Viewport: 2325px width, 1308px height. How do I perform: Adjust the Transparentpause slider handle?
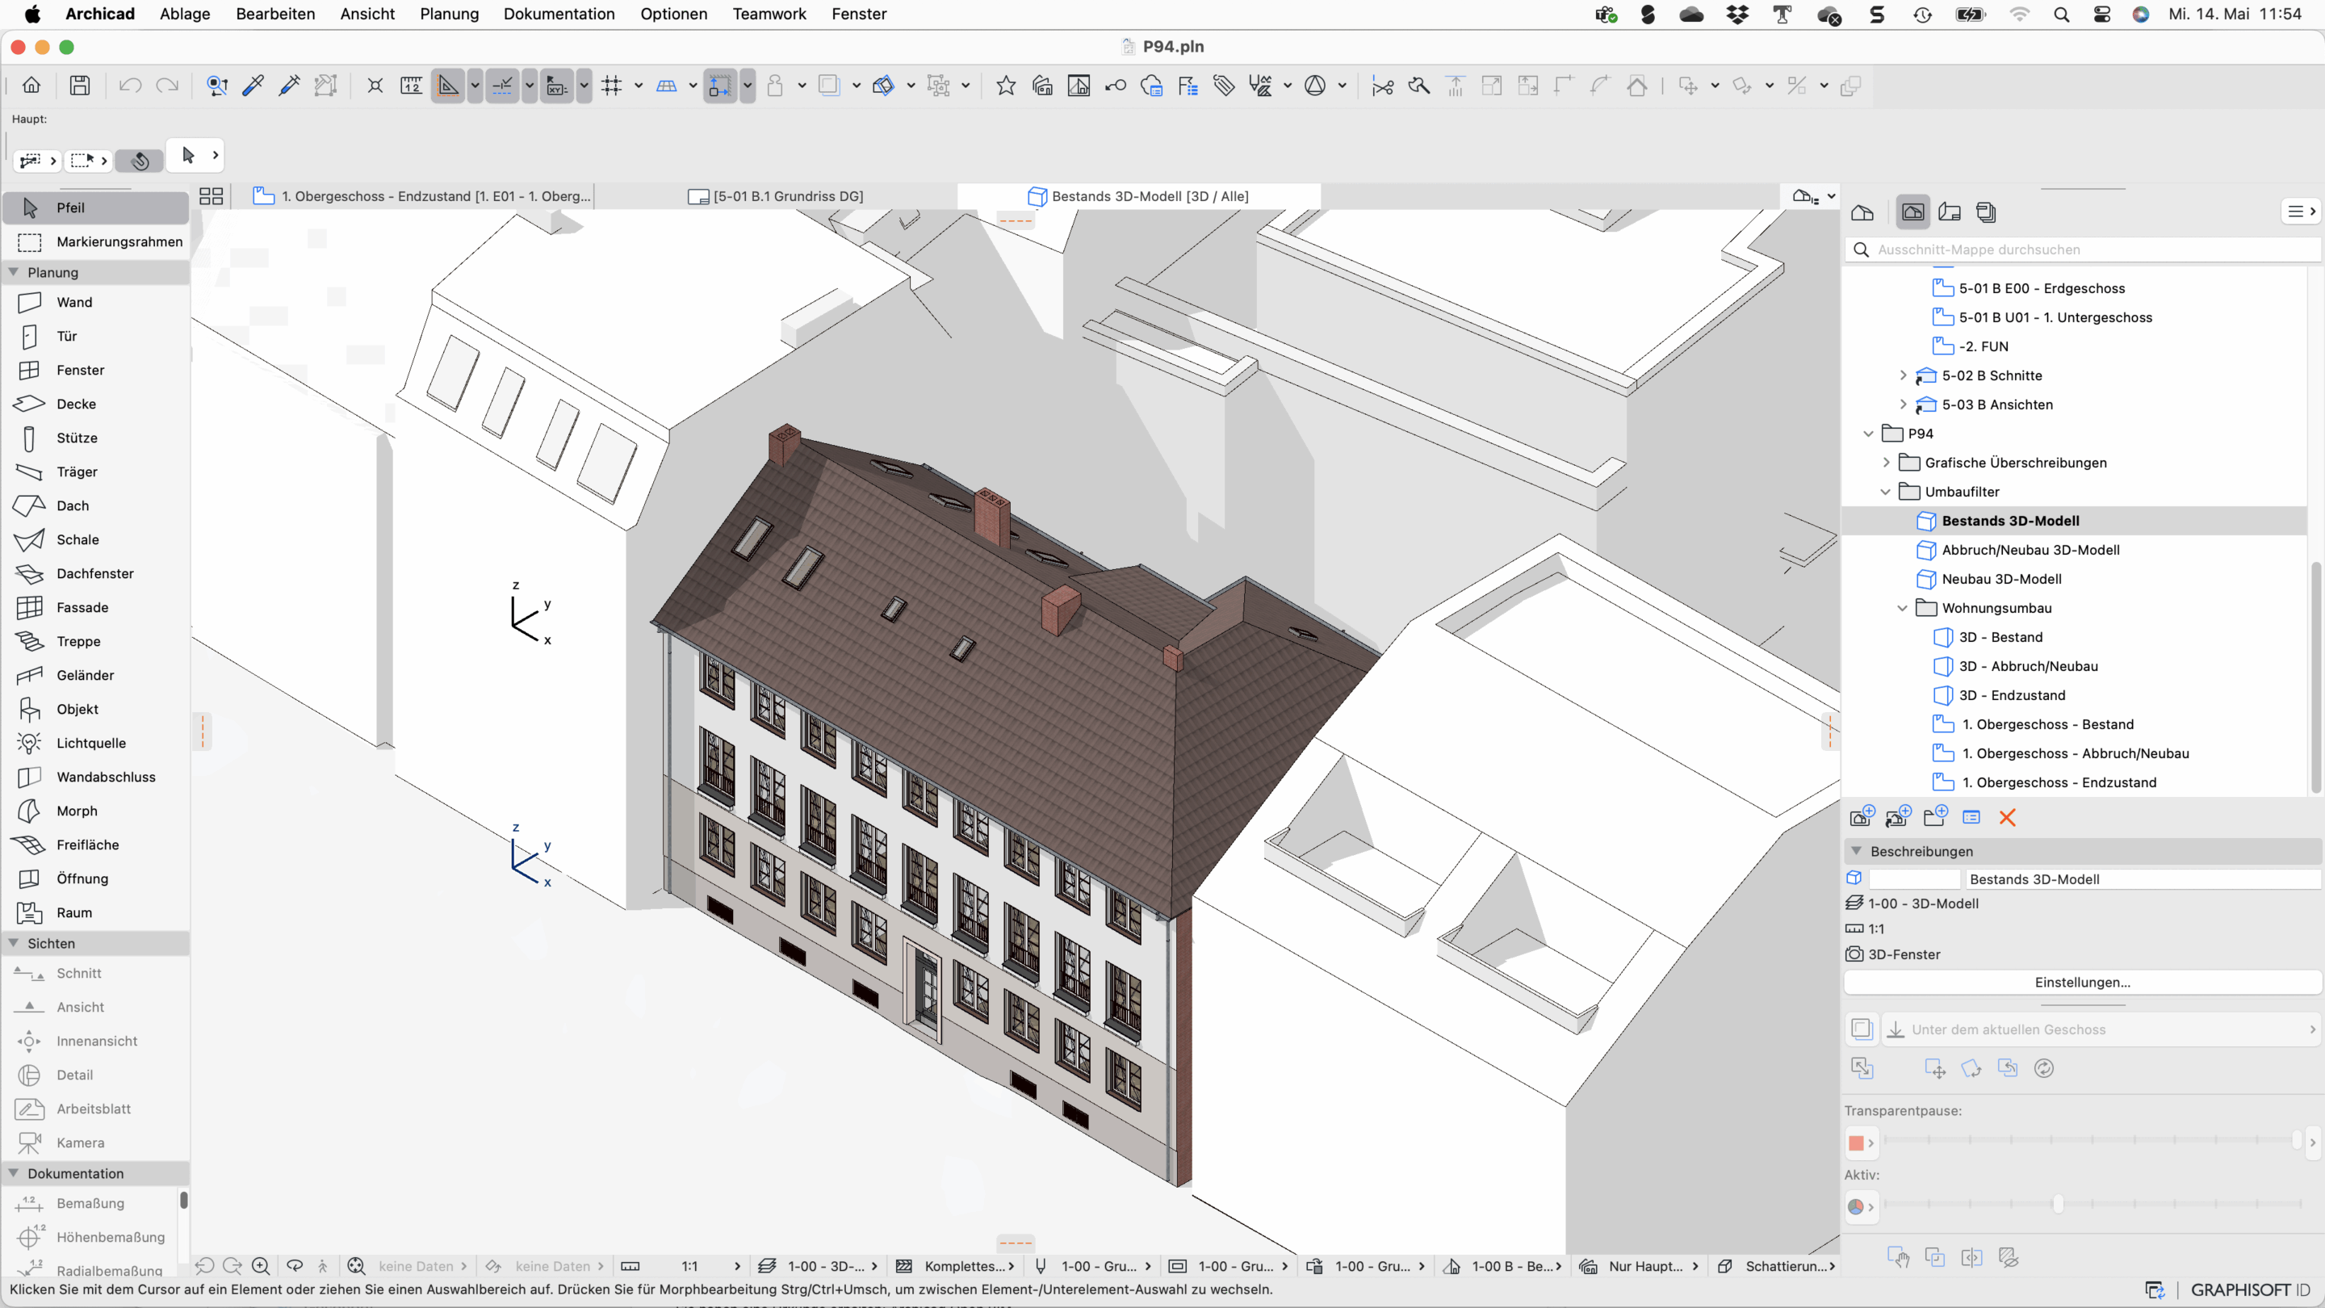click(x=2298, y=1140)
